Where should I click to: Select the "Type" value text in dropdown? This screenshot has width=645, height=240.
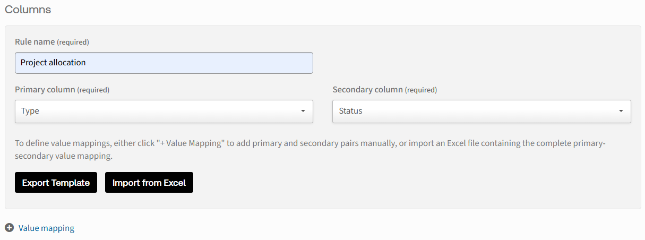coord(30,112)
